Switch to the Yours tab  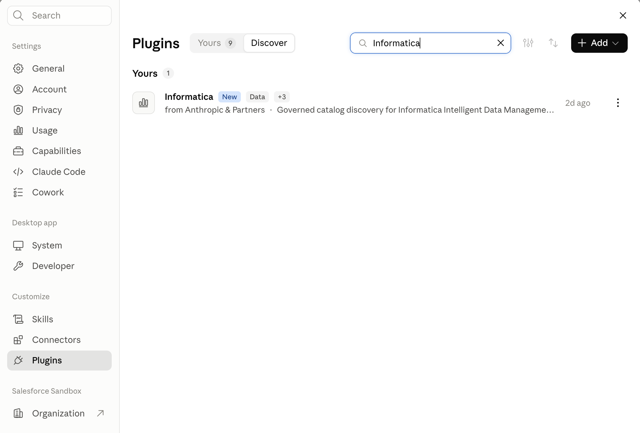click(217, 43)
